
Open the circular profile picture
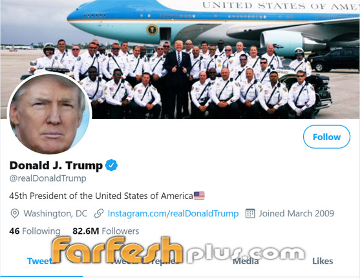point(50,113)
